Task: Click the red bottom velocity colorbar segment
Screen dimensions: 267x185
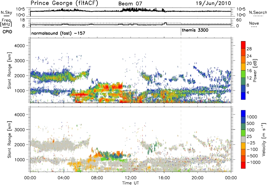Action: pyautogui.click(x=243, y=165)
